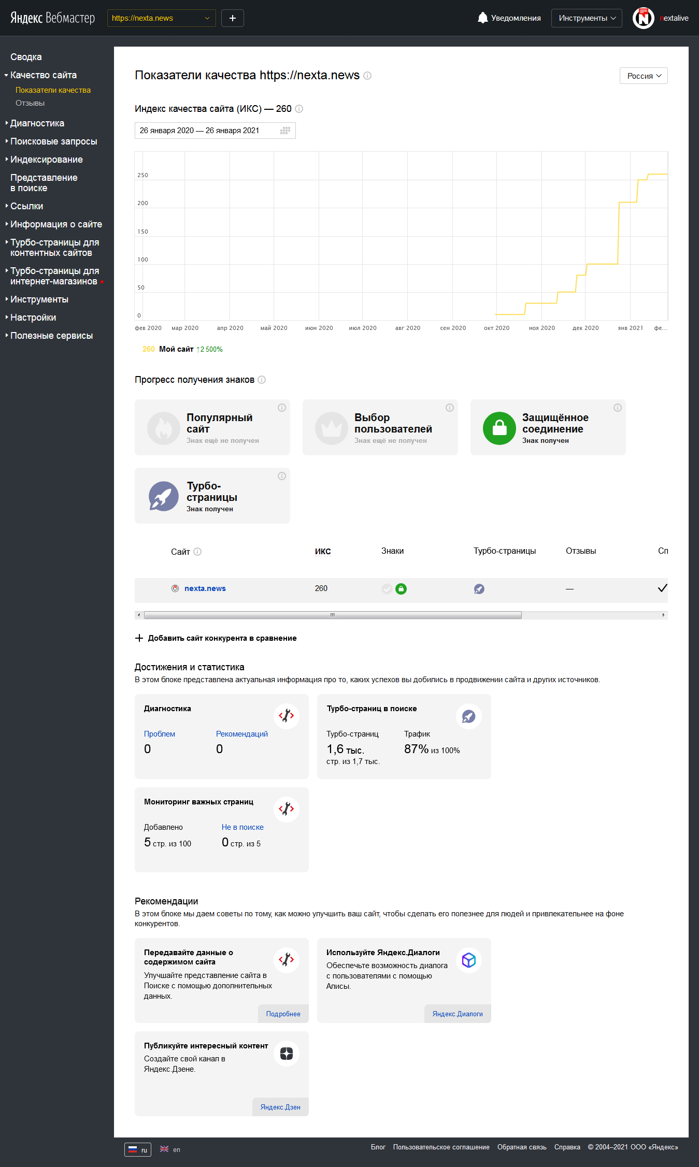Click the notifications bell icon
The height and width of the screenshot is (1167, 699).
click(x=482, y=18)
